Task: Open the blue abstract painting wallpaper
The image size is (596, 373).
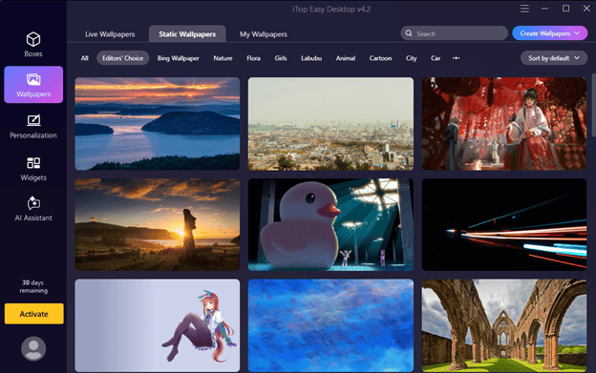Action: tap(330, 325)
